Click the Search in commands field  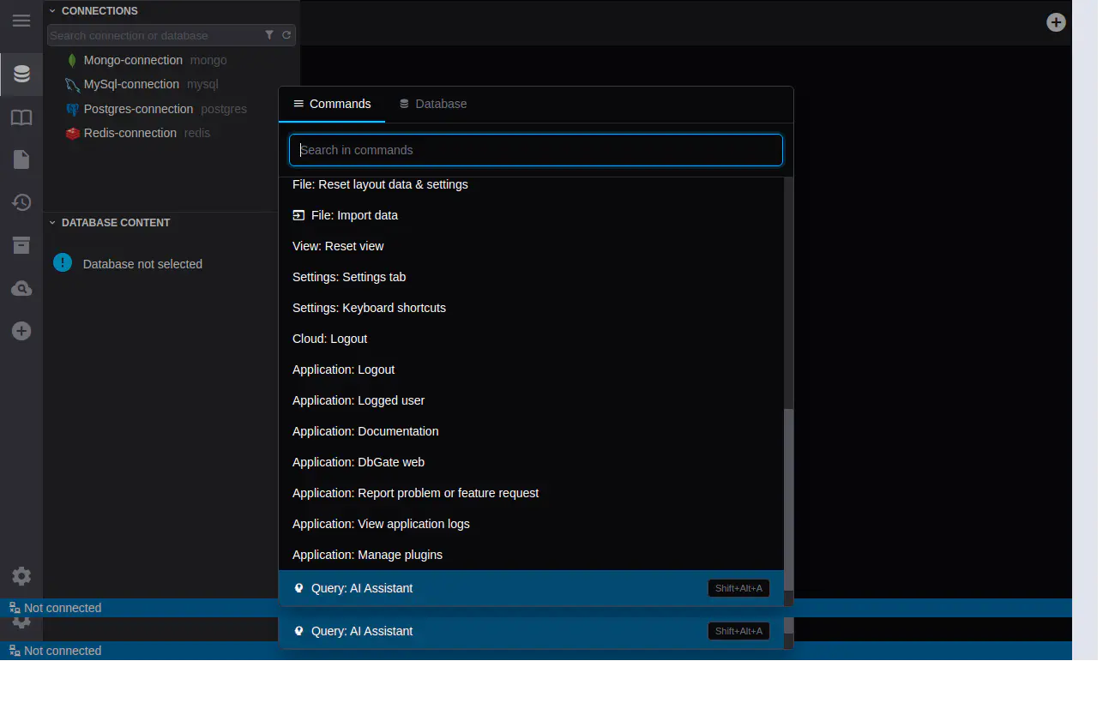coord(536,150)
